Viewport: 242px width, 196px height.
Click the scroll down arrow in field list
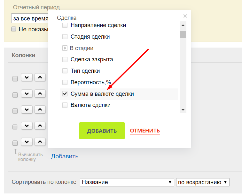pyautogui.click(x=183, y=110)
